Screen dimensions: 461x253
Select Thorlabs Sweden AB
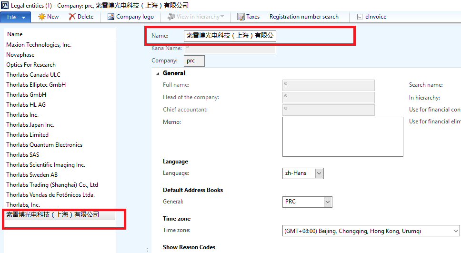pyautogui.click(x=32, y=175)
